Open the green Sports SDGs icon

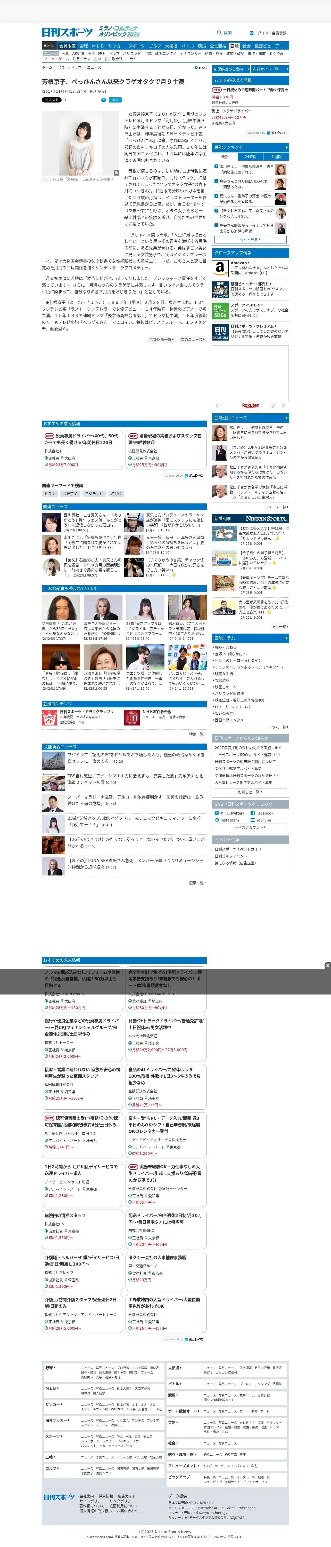(x=220, y=311)
